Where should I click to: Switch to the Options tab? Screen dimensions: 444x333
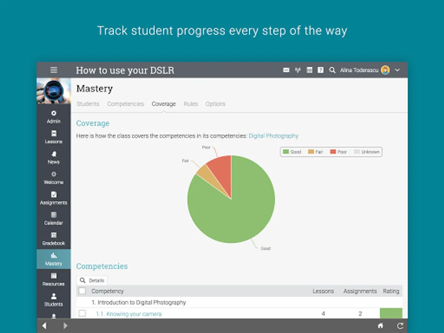pos(215,104)
